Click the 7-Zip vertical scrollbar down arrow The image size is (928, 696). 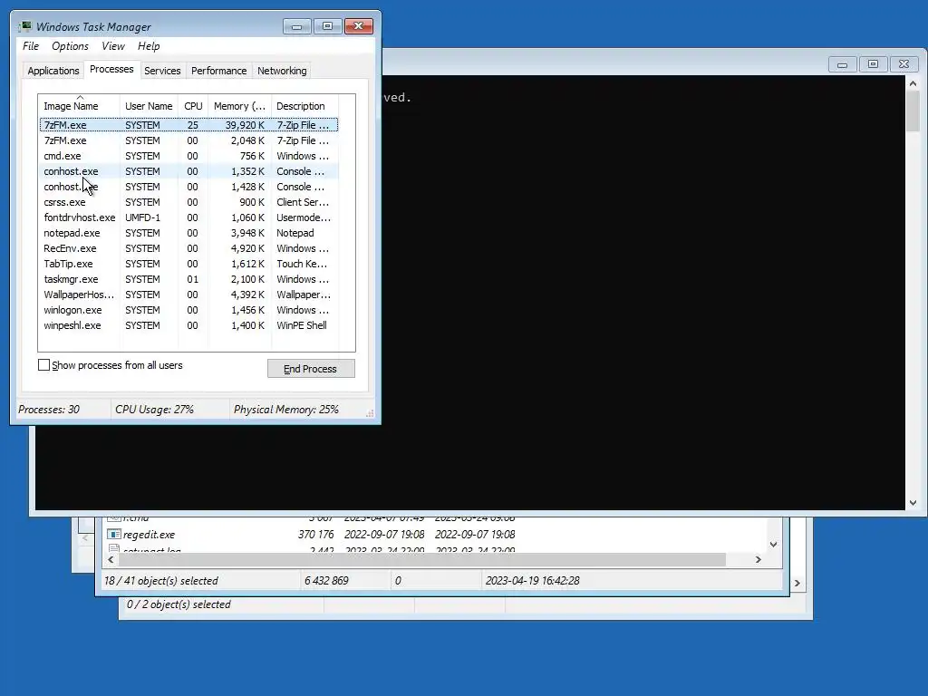(774, 544)
